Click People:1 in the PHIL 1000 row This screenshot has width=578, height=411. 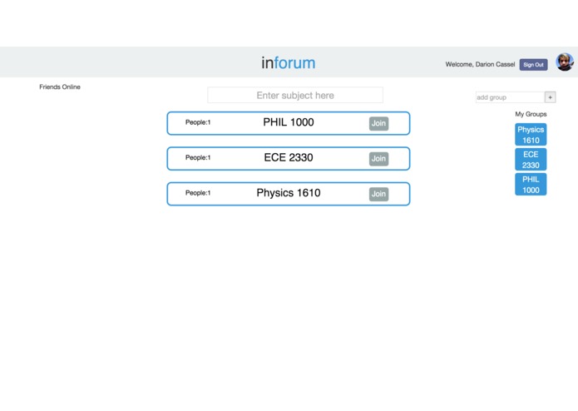coord(198,122)
